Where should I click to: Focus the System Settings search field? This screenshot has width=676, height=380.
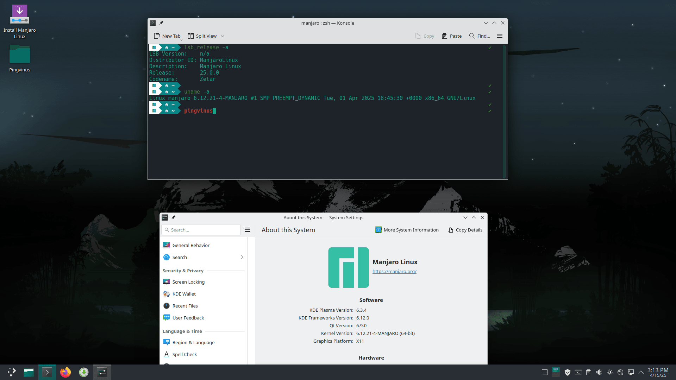pyautogui.click(x=201, y=230)
